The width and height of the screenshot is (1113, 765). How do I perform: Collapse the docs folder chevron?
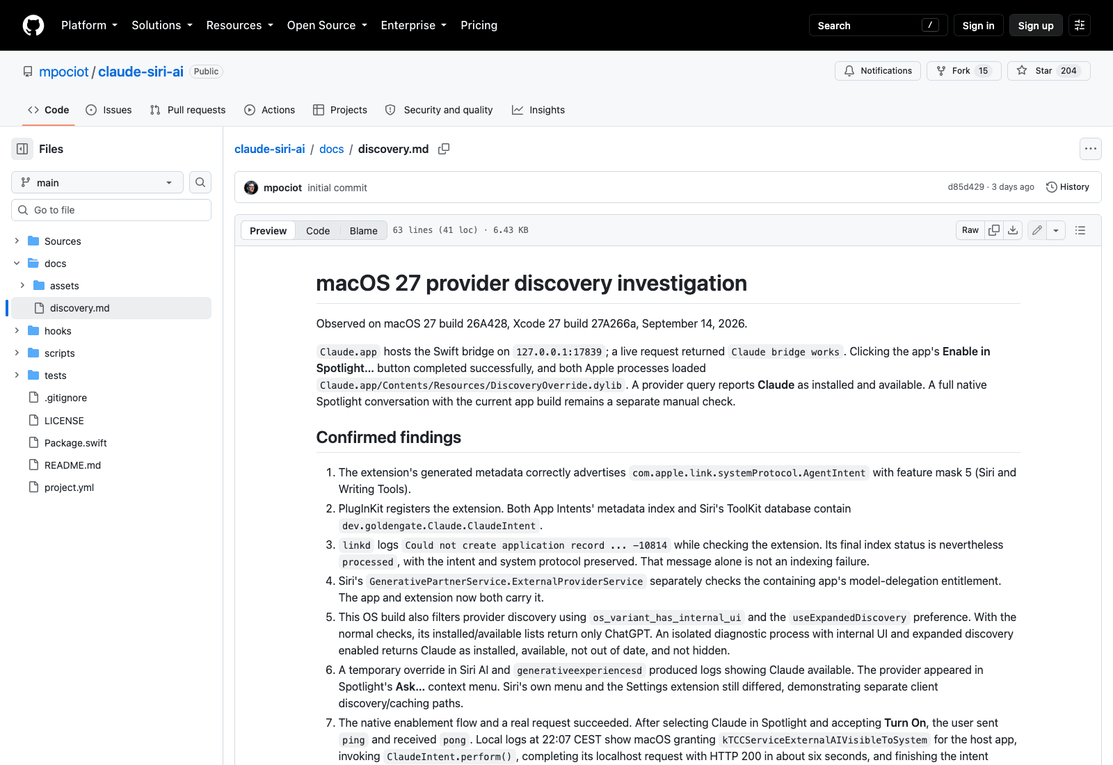point(17,263)
